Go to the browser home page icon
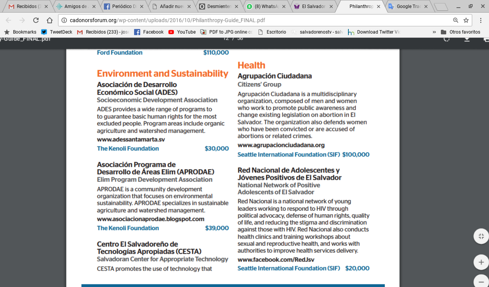 [x=50, y=20]
